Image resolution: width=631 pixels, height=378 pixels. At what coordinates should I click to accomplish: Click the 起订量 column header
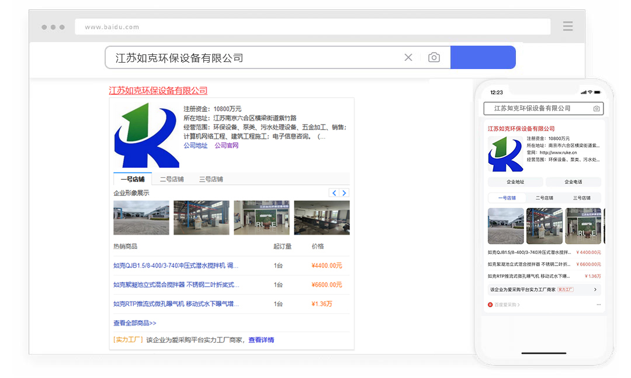pyautogui.click(x=283, y=246)
